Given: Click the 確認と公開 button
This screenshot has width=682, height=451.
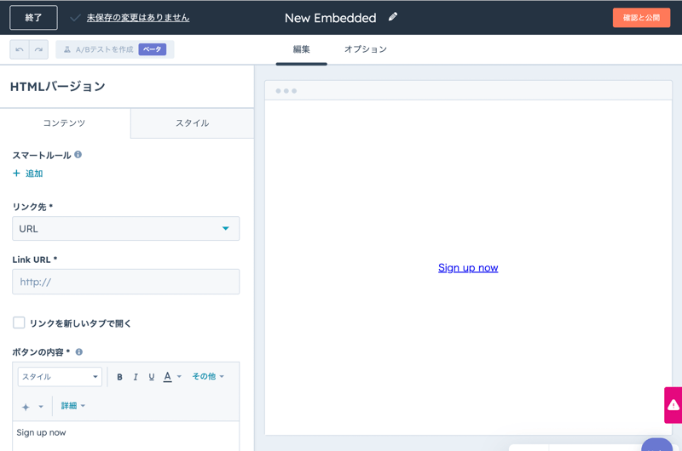Looking at the screenshot, I should pyautogui.click(x=642, y=18).
